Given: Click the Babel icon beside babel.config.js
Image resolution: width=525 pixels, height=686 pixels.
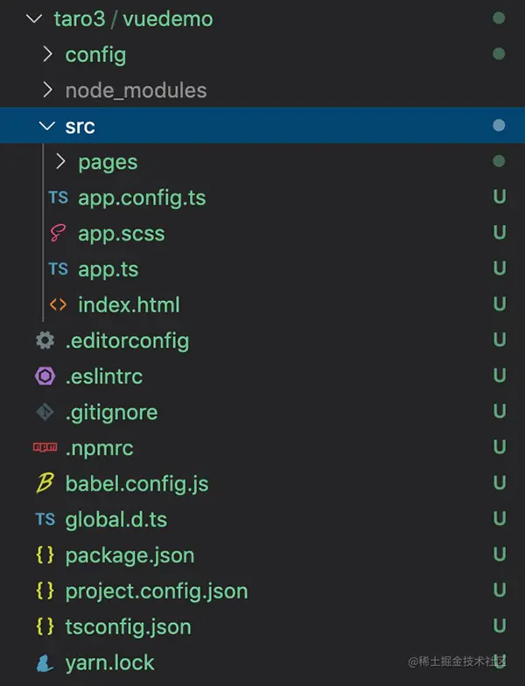Looking at the screenshot, I should [x=45, y=484].
